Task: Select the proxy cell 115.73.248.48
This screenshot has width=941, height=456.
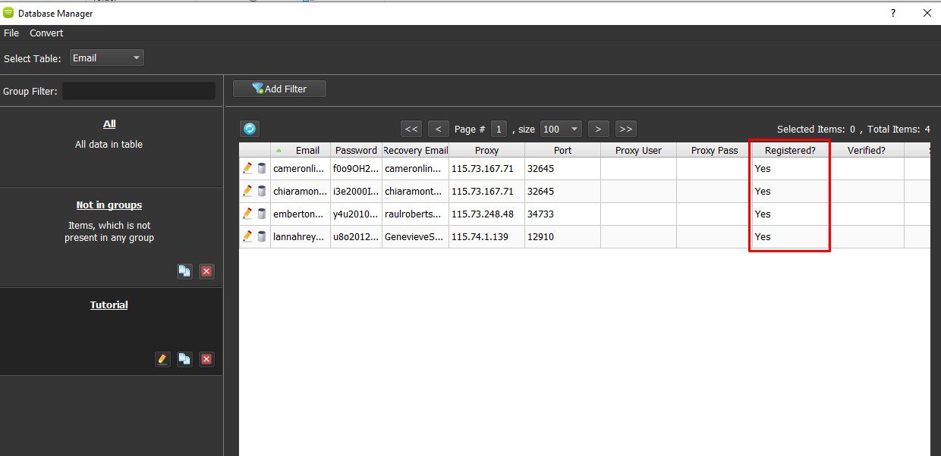Action: 487,214
